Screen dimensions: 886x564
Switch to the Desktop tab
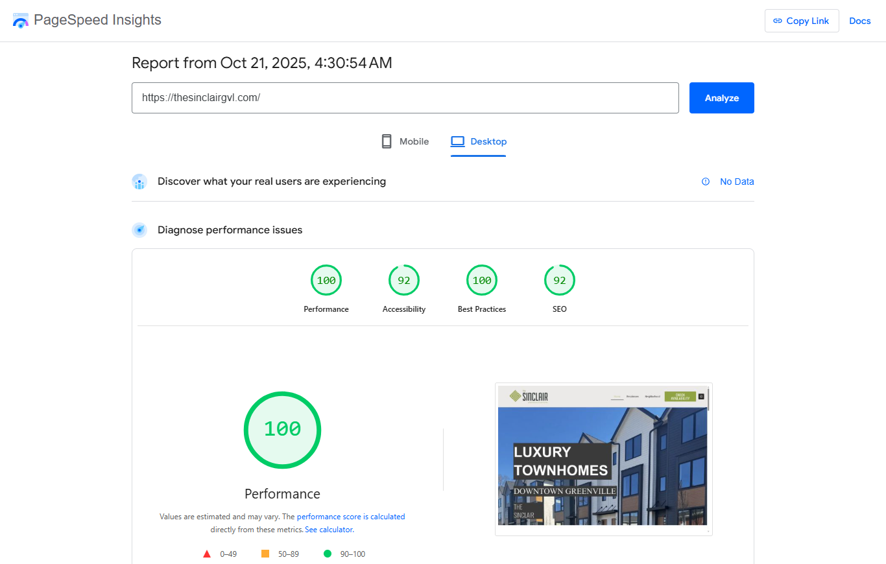[x=479, y=141]
